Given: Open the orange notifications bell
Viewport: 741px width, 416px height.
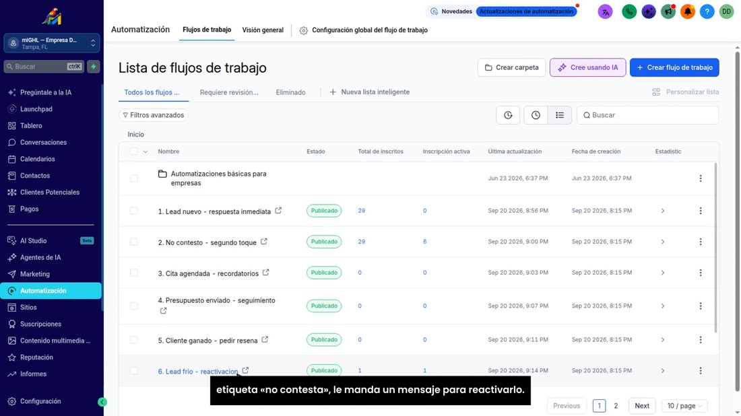Looking at the screenshot, I should coord(688,12).
